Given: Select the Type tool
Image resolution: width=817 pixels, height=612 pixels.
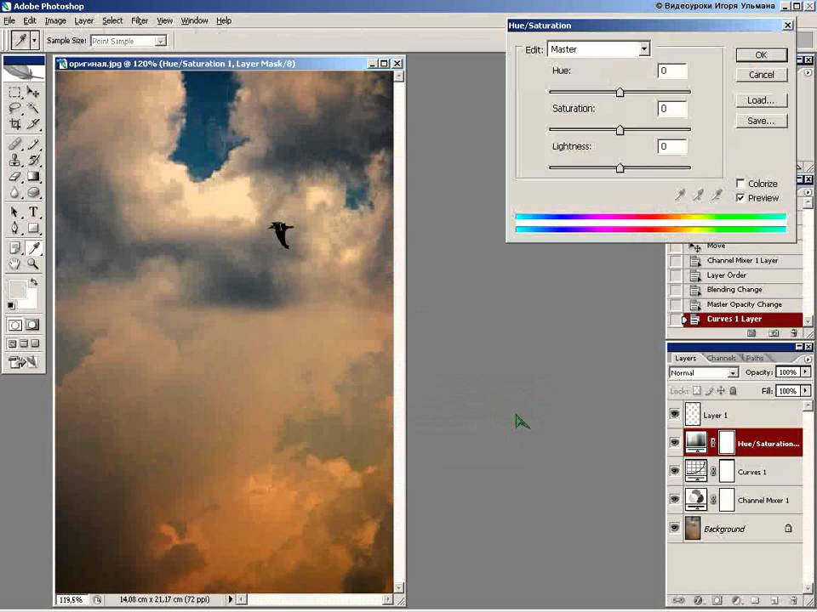Looking at the screenshot, I should coord(33,212).
